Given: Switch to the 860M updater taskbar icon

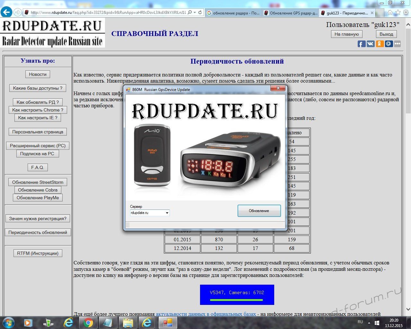Looking at the screenshot, I should tap(168, 323).
